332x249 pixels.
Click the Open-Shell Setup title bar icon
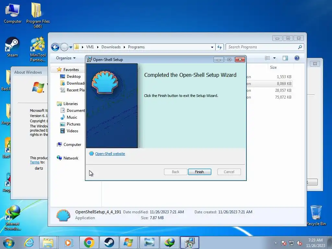(89, 60)
